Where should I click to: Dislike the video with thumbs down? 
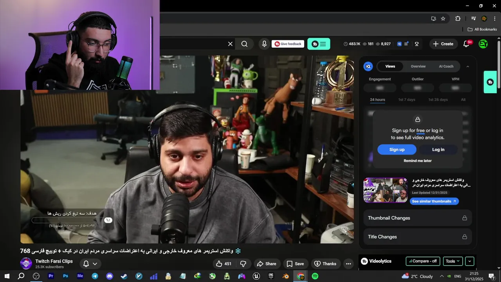tap(243, 264)
